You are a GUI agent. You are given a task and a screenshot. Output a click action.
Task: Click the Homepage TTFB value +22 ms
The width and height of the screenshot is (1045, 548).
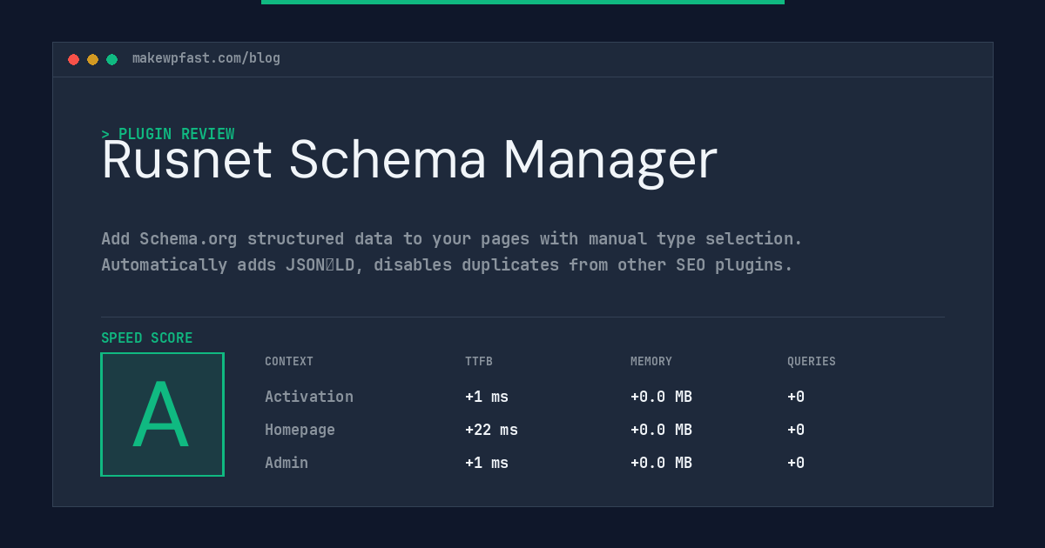[491, 430]
